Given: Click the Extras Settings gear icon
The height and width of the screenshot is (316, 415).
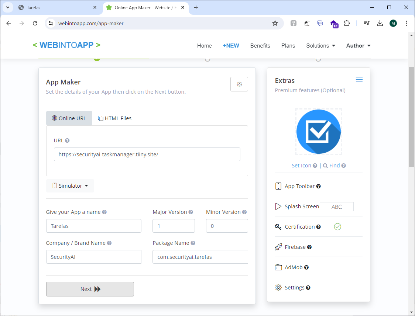Looking at the screenshot, I should pyautogui.click(x=278, y=288).
